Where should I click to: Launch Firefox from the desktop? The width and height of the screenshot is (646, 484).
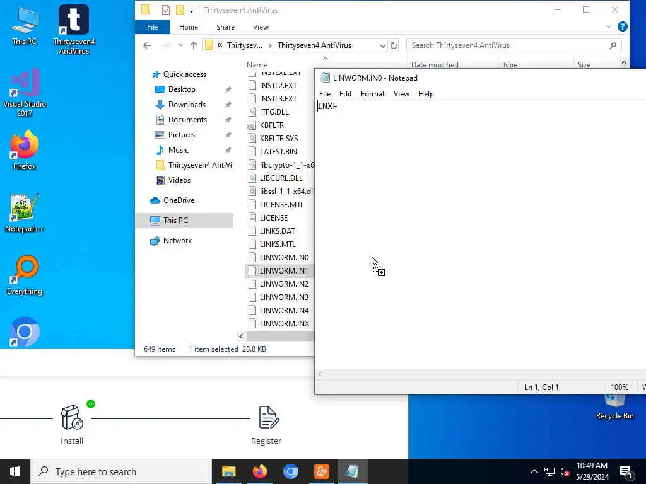coord(25,150)
